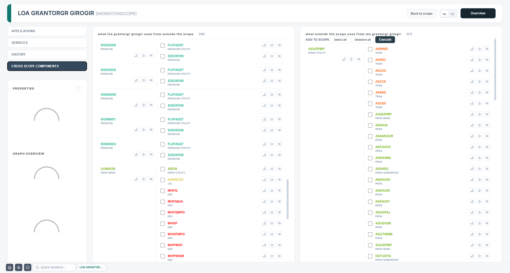
Task: Show graph icon for MHFQAIA row
Action: pos(264,201)
